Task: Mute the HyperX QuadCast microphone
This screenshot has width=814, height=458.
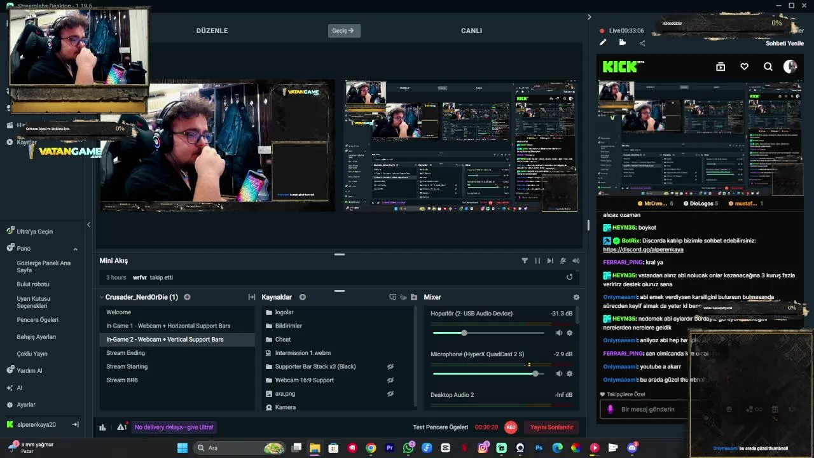Action: pyautogui.click(x=559, y=373)
